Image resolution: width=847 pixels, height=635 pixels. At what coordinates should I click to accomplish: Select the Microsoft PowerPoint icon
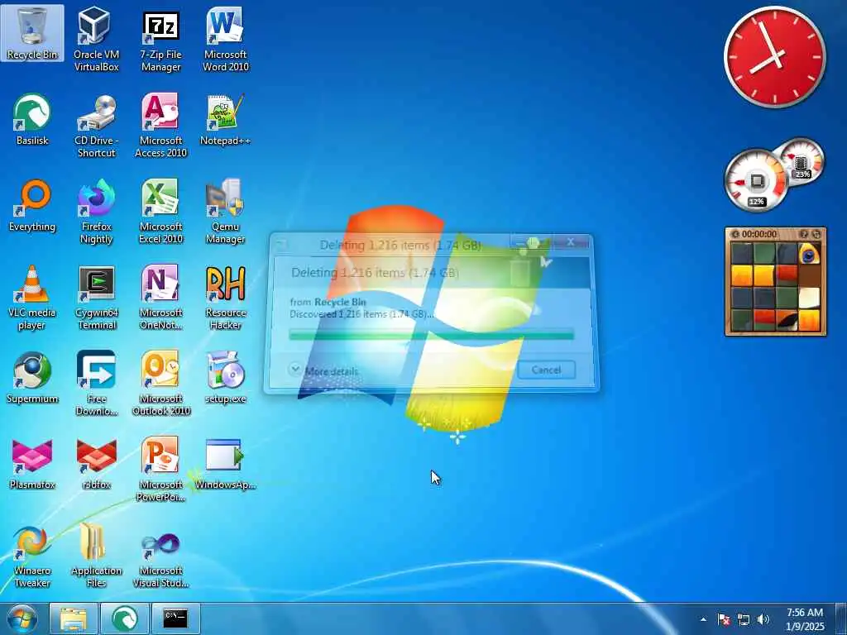click(x=160, y=470)
